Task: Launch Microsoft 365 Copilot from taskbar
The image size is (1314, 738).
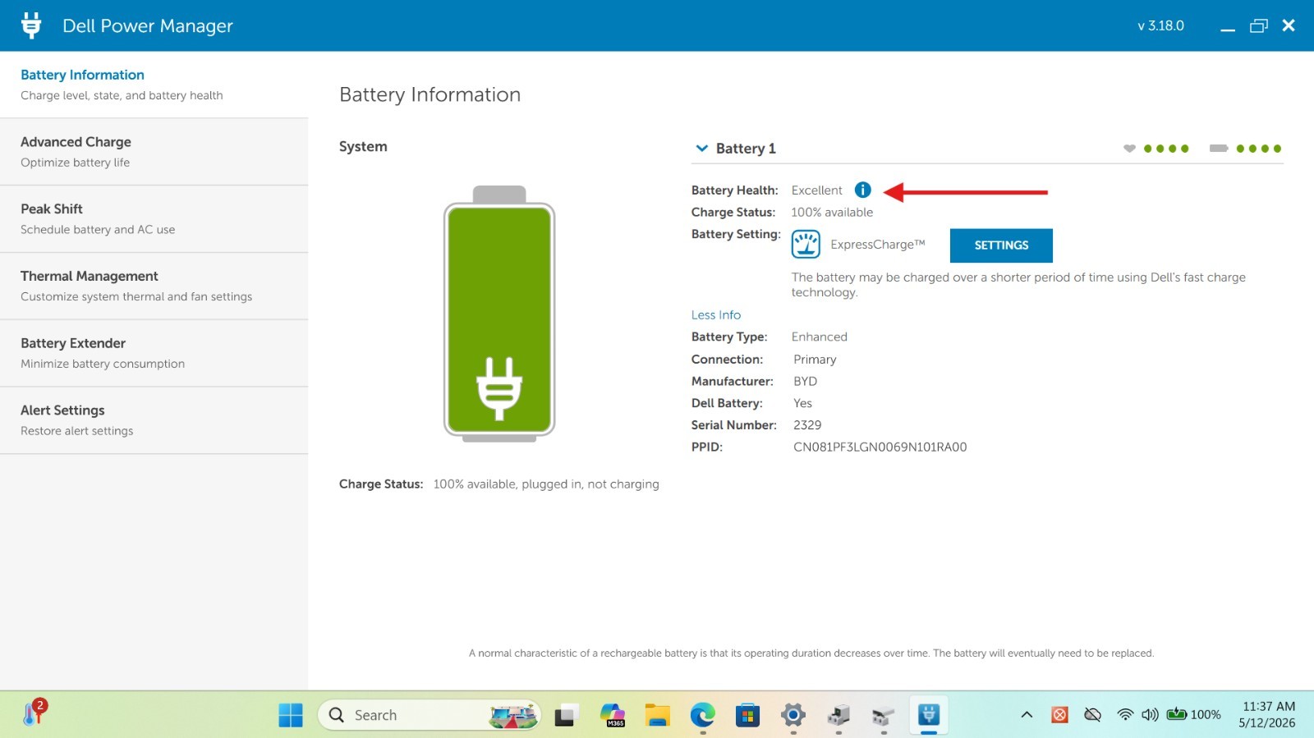Action: tap(612, 715)
